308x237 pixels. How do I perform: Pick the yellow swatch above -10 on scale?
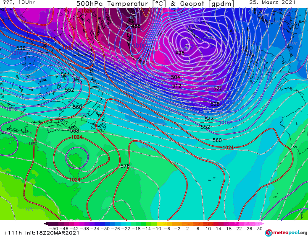coord(159,224)
